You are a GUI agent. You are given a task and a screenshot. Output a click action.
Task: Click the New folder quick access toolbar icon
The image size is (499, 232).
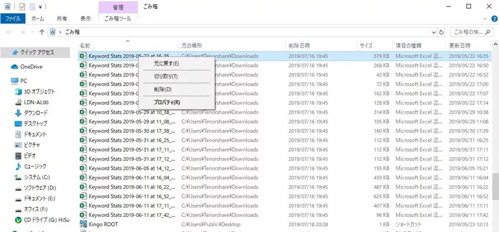(32, 6)
